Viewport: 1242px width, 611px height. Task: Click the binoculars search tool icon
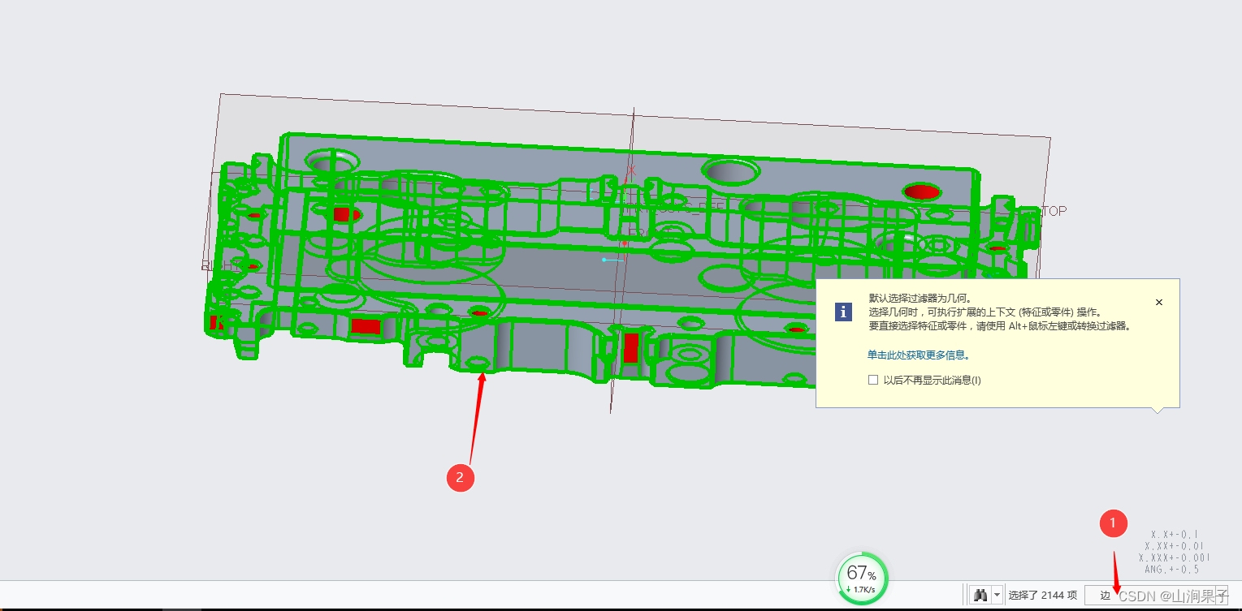(980, 595)
